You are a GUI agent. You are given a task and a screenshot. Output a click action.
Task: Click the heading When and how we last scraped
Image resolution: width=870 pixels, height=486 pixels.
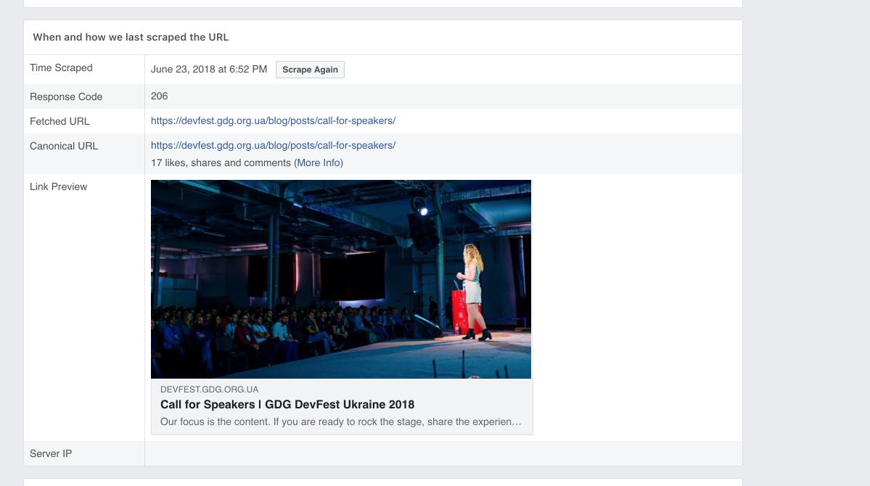pyautogui.click(x=131, y=37)
